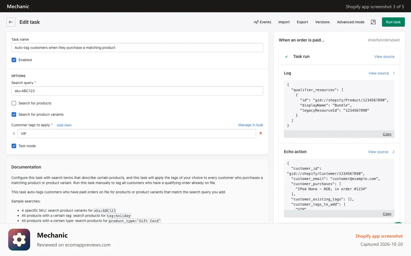The image size is (411, 256).
Task: Edit the VIP customer tag field
Action: pos(137,133)
